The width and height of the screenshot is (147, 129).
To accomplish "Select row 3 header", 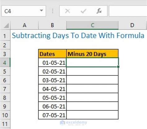I will [x=5, y=54].
